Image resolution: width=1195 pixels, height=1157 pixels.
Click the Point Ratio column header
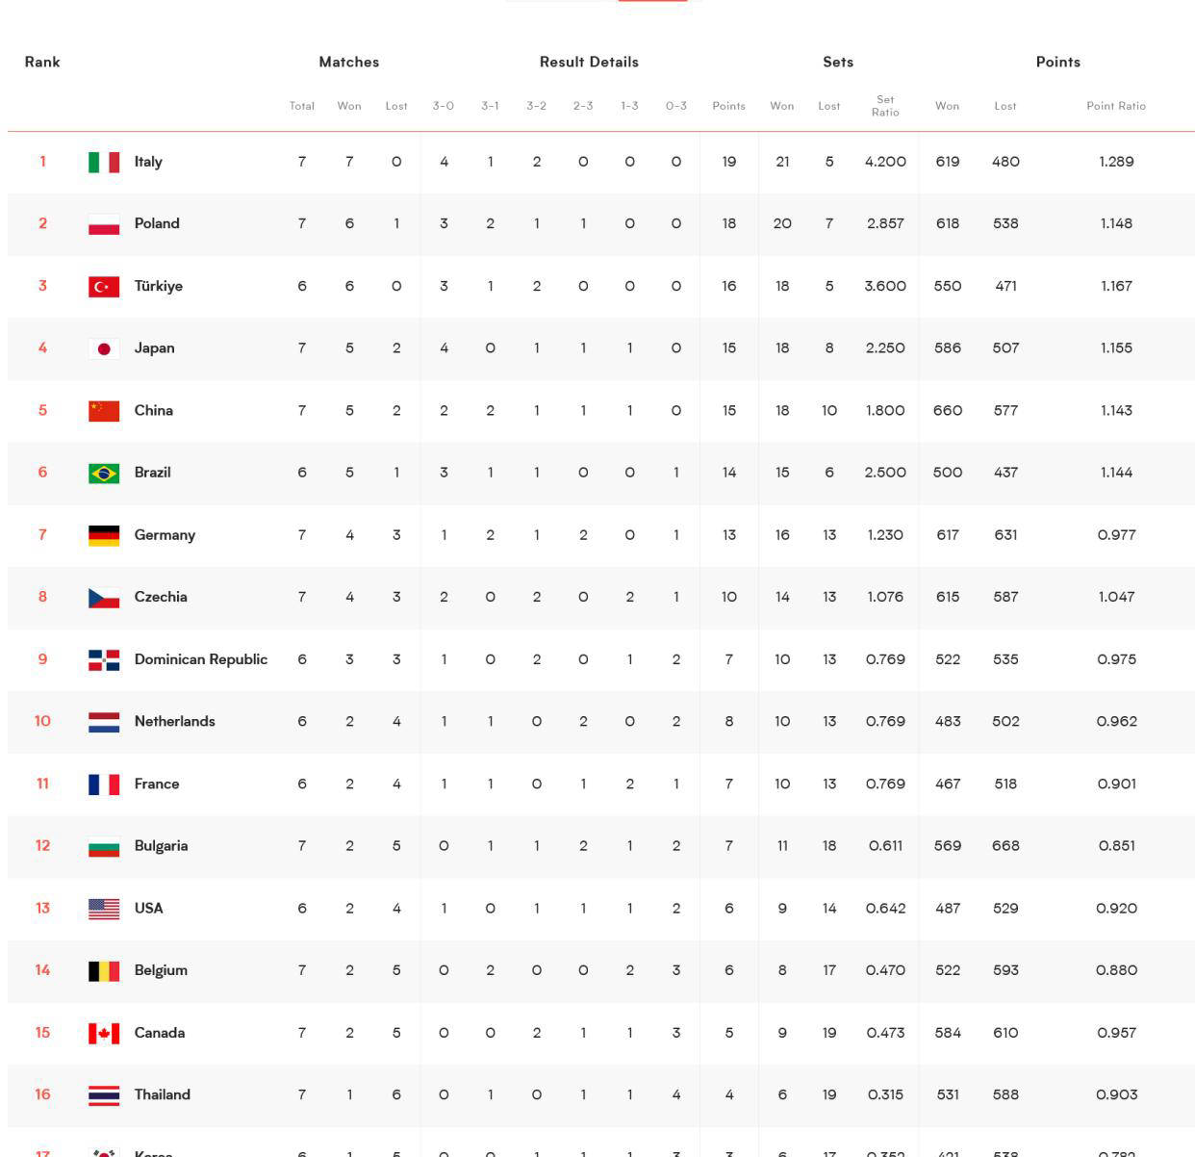click(x=1116, y=106)
